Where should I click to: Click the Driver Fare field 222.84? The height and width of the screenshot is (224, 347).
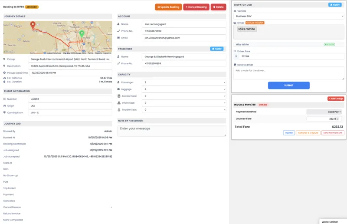pos(291,56)
